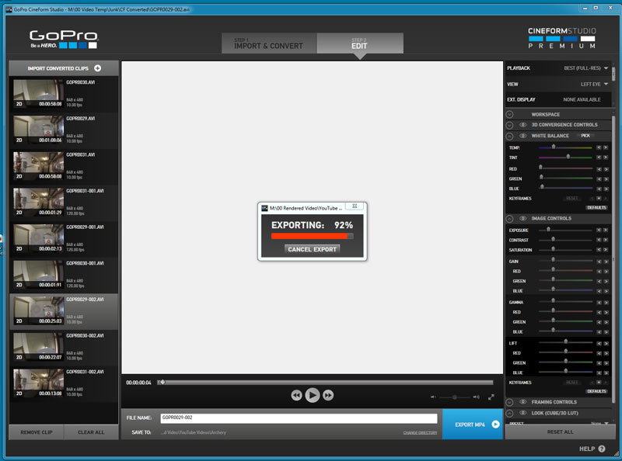Toggle the Image Controls eye icon
The width and height of the screenshot is (622, 461).
click(x=522, y=218)
